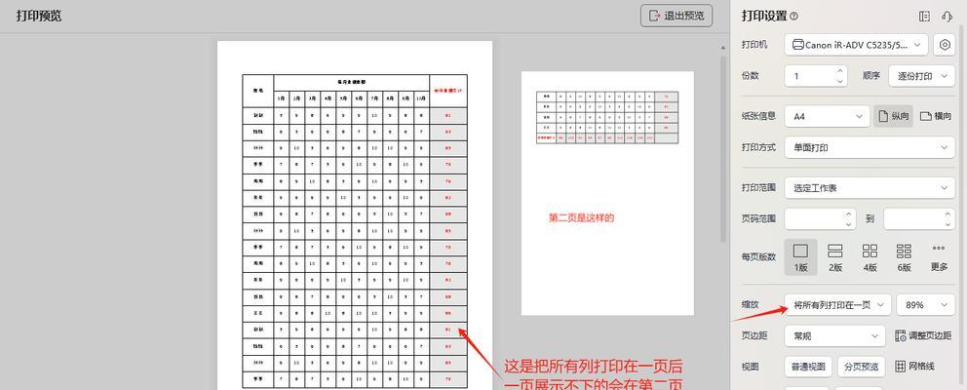Select 横向 landscape orientation
Viewport: 967px width, 390px height.
tap(935, 116)
